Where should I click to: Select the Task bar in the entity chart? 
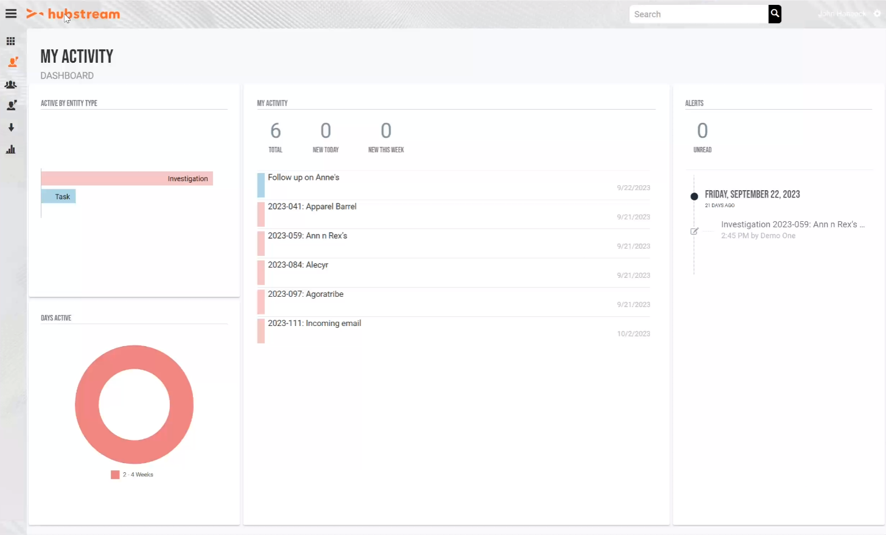point(58,196)
